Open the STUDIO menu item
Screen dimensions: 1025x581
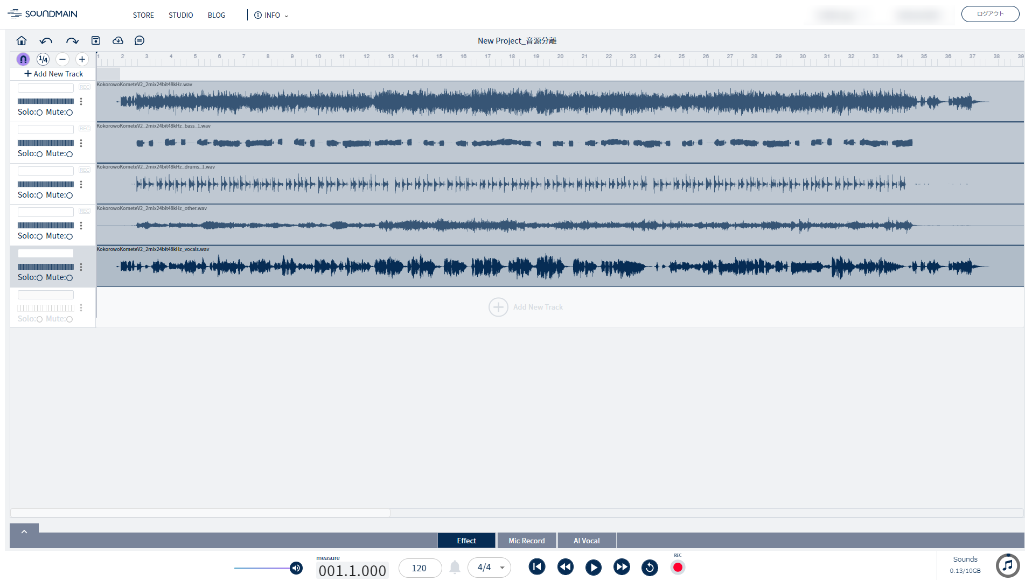pos(180,15)
